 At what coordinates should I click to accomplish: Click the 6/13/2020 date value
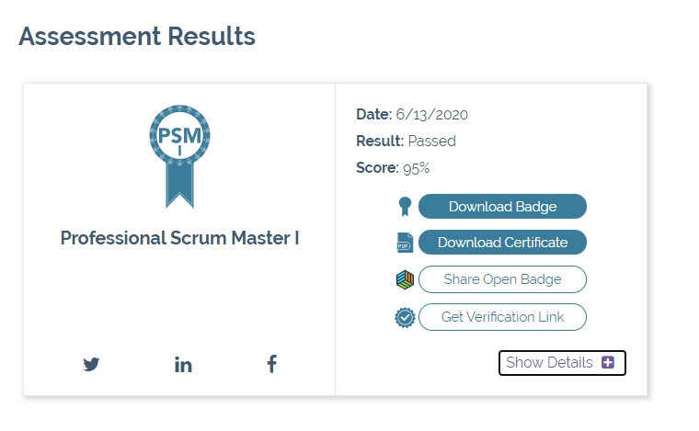coord(432,115)
